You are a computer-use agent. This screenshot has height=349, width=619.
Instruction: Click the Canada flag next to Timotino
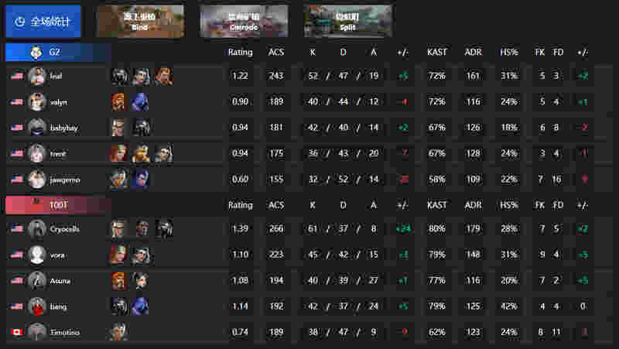click(x=16, y=332)
